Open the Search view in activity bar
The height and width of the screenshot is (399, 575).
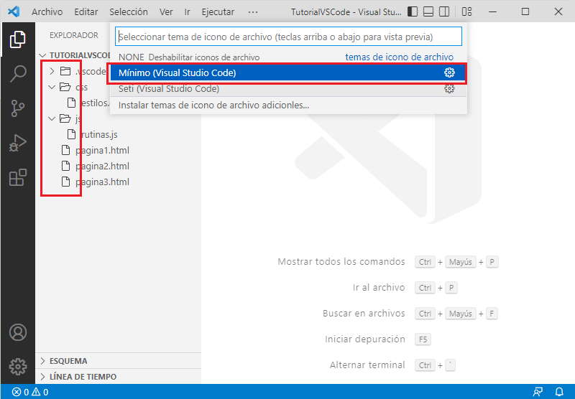click(x=17, y=74)
